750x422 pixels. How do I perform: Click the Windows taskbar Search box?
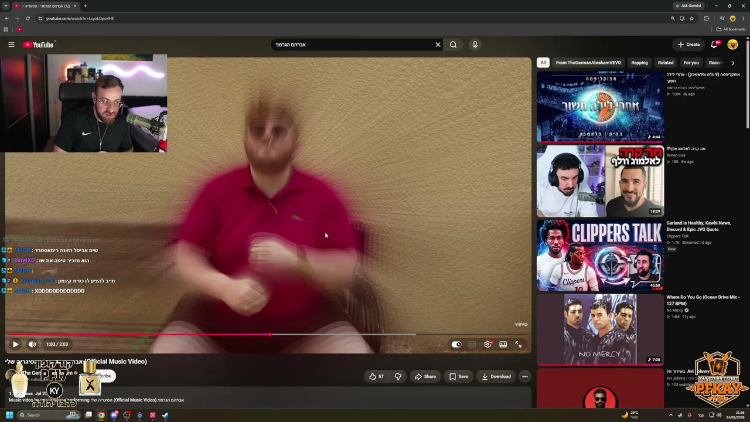click(x=48, y=416)
